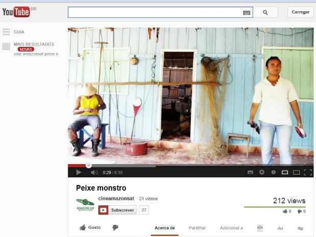The width and height of the screenshot is (316, 237).
Task: Open the on-screen keyboard icon in search box
Action: [x=247, y=13]
